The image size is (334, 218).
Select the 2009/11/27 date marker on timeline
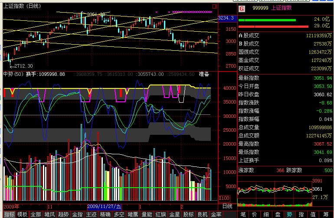104,207
